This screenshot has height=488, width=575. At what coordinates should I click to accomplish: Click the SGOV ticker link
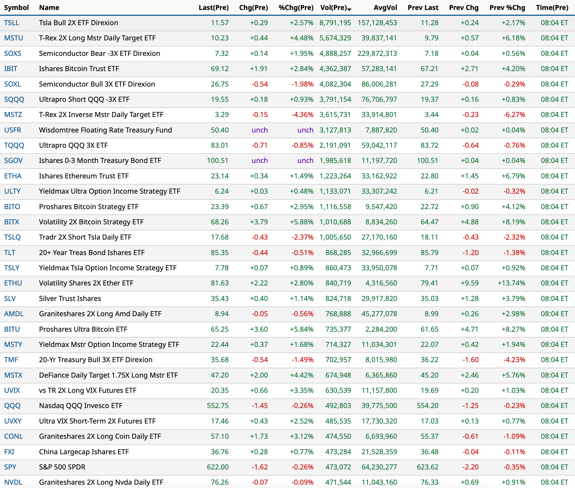(13, 160)
